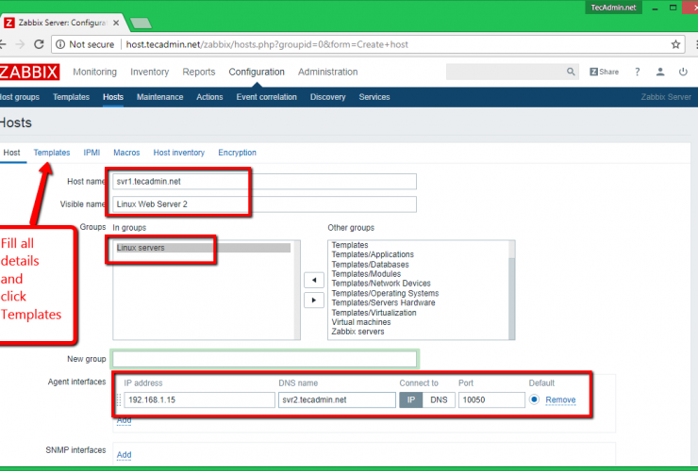Open the Zabbix Share link
Screen dimensions: 698x471
605,72
